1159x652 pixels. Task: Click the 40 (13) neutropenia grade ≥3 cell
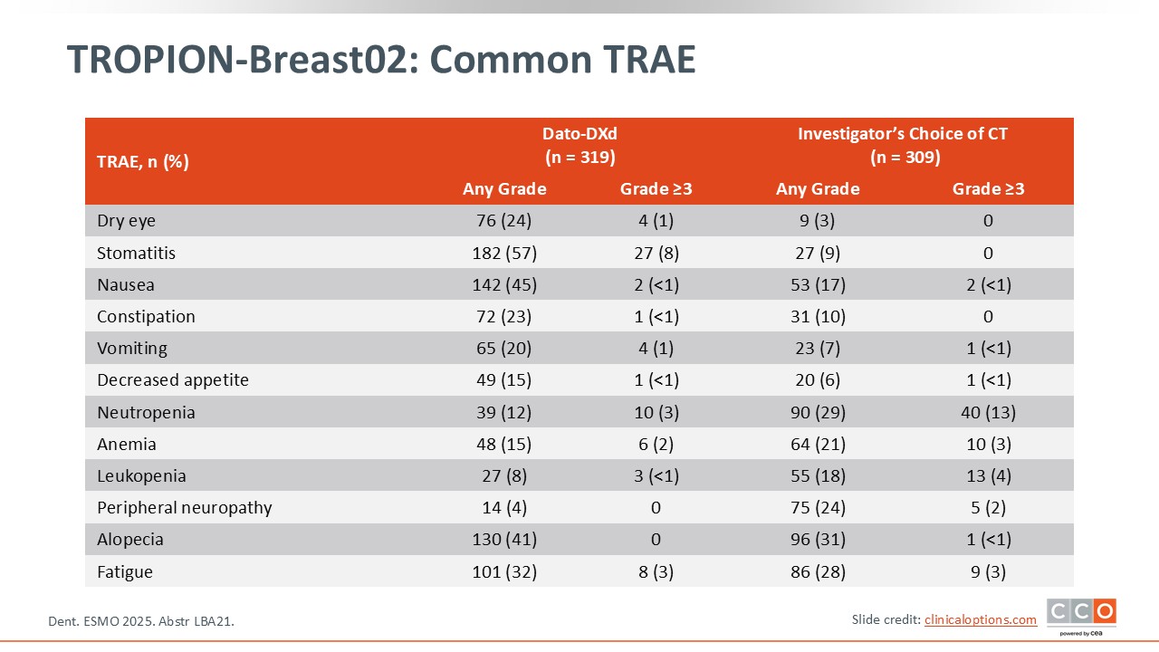(987, 412)
